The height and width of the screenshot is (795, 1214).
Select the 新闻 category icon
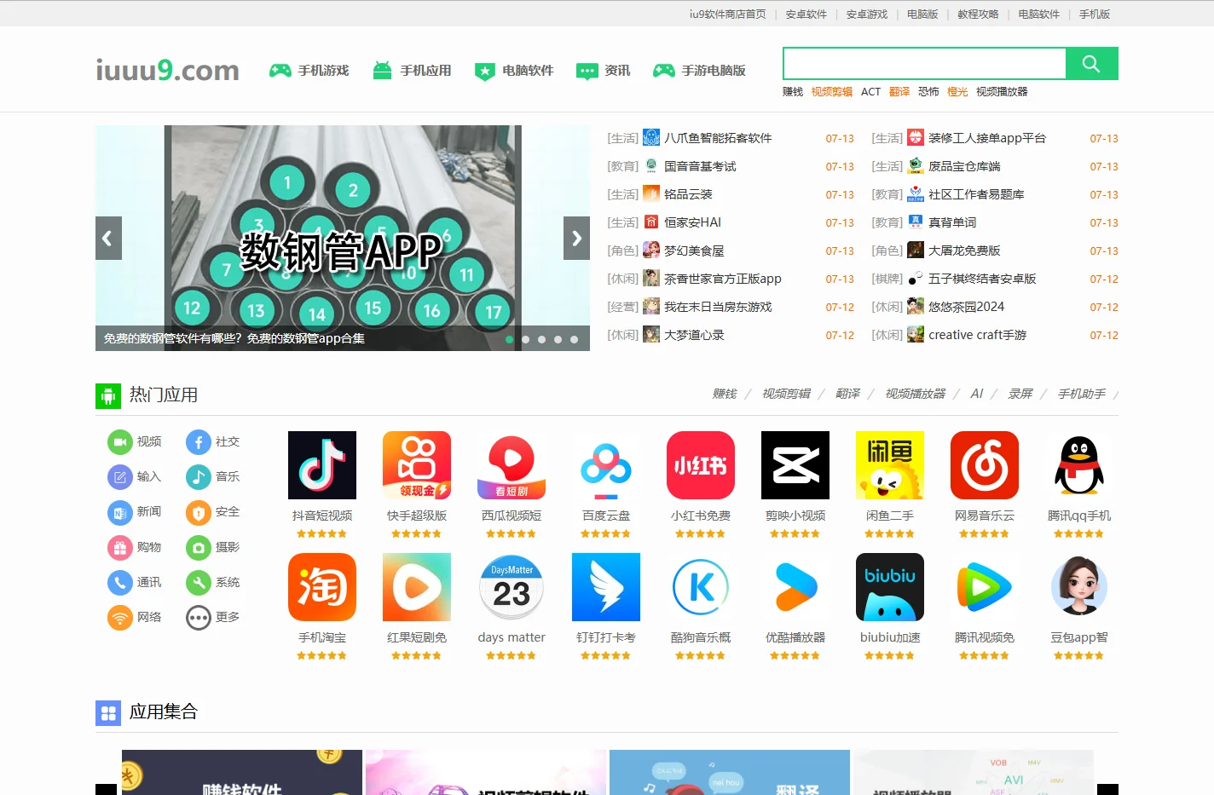120,512
